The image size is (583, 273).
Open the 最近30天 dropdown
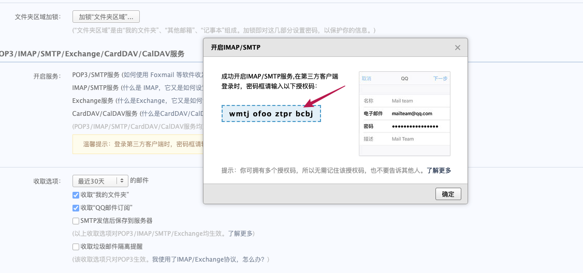[x=100, y=181]
